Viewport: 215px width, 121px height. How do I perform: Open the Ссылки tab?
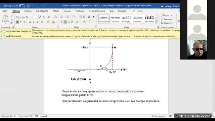pos(67,11)
